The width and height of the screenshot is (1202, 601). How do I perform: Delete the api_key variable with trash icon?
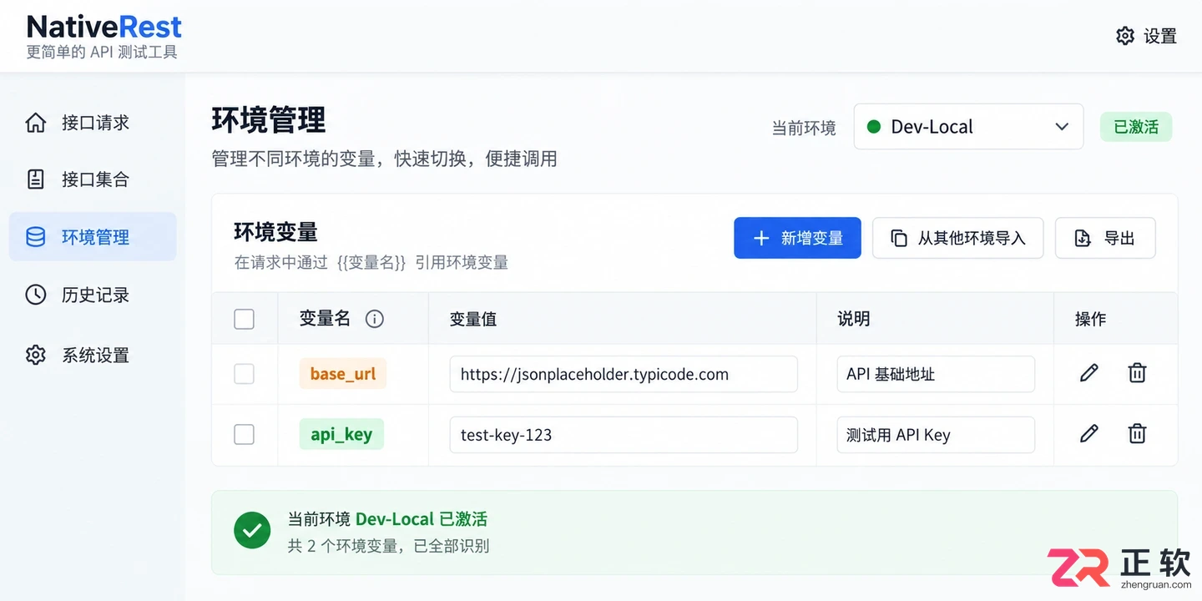point(1137,433)
